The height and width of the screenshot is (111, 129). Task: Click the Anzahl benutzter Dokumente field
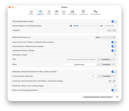(x=93, y=76)
